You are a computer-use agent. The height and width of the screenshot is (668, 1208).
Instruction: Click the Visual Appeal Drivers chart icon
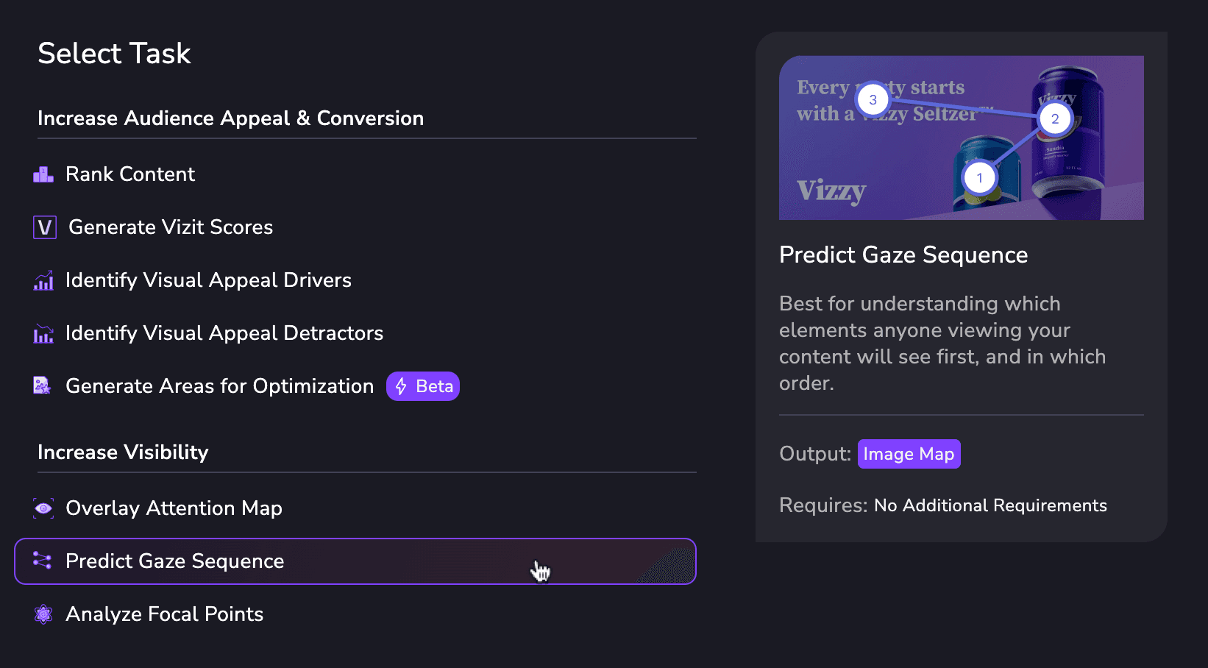(x=43, y=280)
